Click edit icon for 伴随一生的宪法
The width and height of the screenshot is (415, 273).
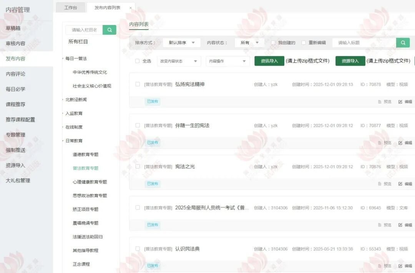coord(400,143)
